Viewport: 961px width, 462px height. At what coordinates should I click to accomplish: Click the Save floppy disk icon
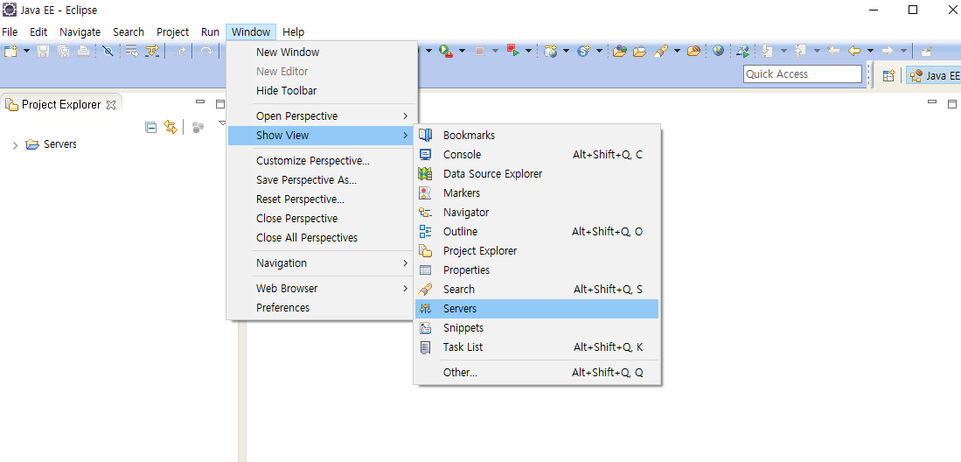44,52
